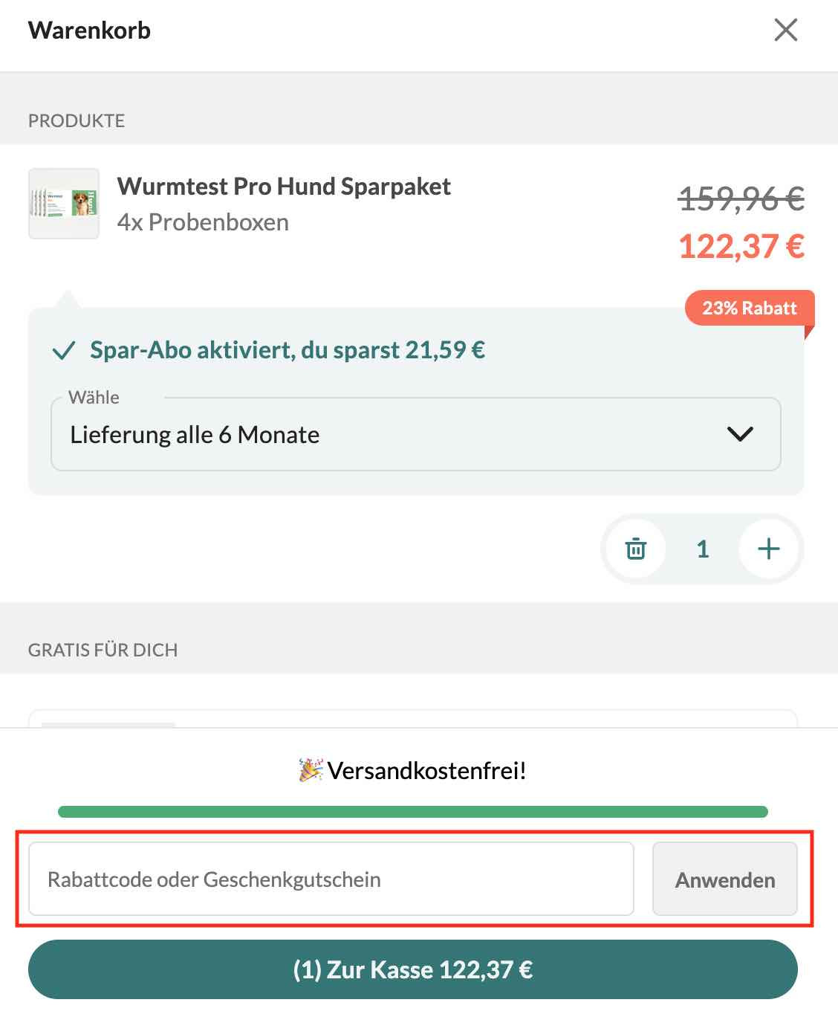Viewport: 838px width, 1014px height.
Task: Click the Warenkorb title
Action: [x=89, y=30]
